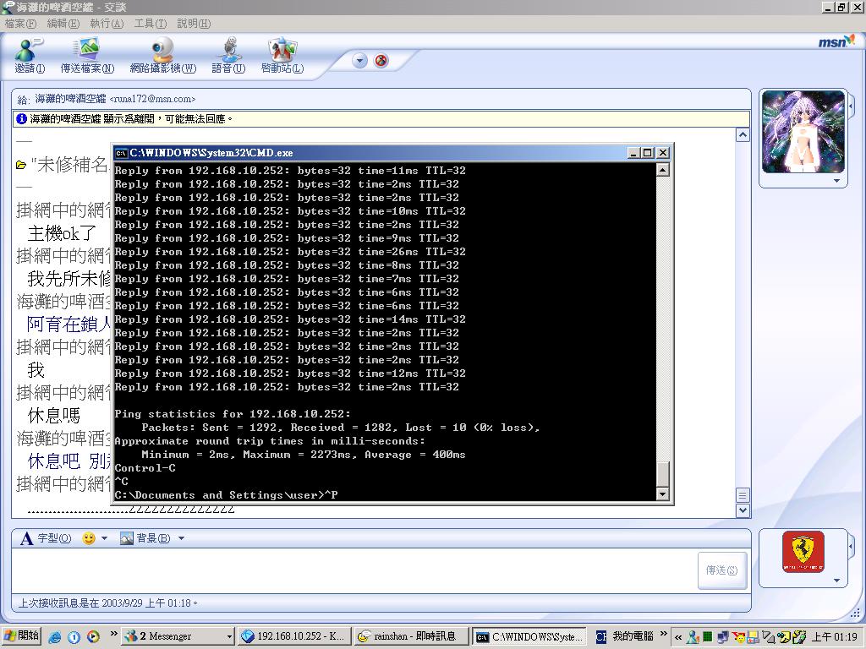Image resolution: width=866 pixels, height=649 pixels.
Task: Switch to the 192.168.10.252 taskbar window
Action: pos(294,636)
